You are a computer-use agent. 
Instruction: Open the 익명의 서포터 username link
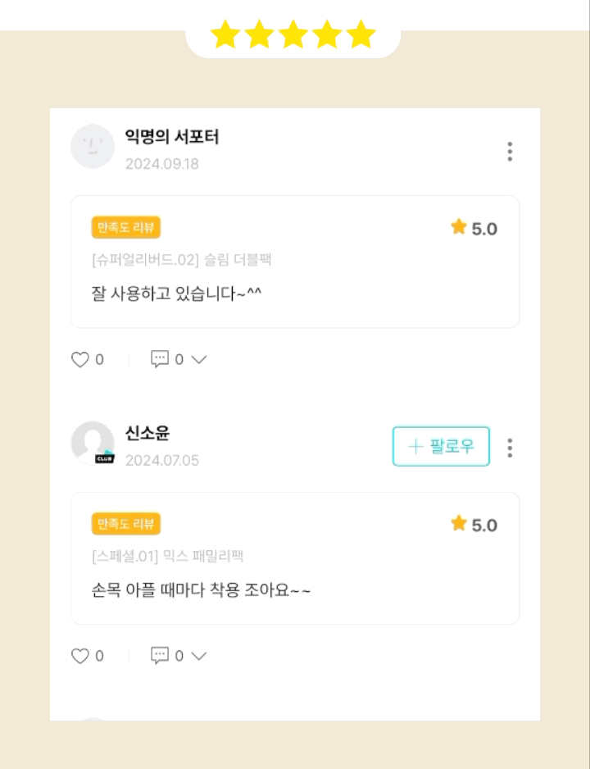171,137
